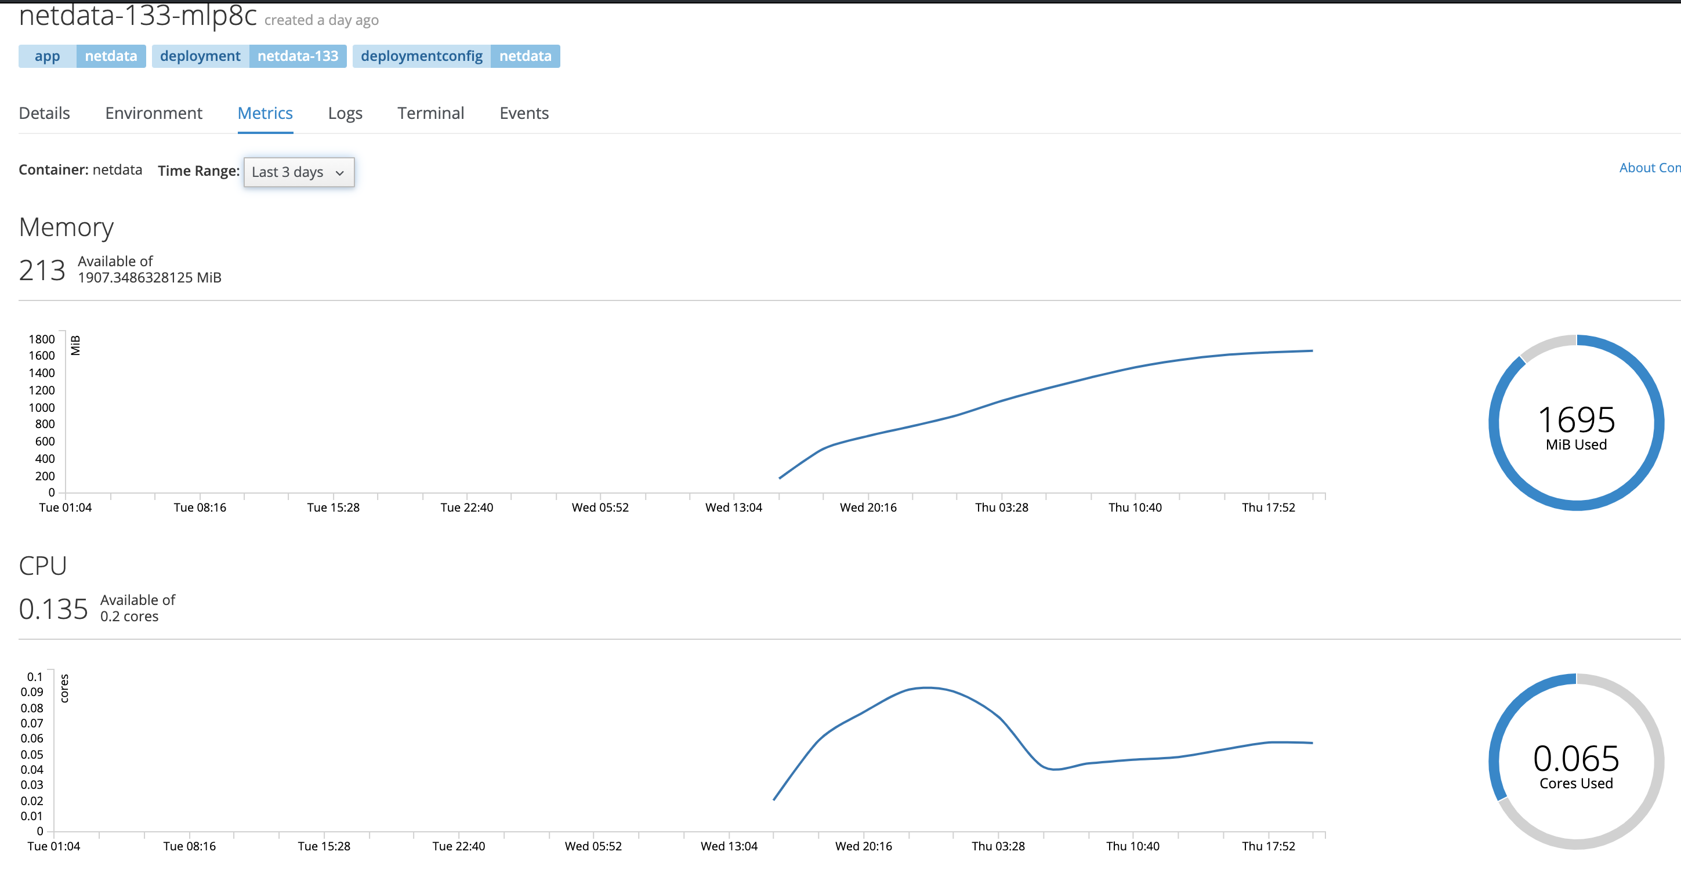Click netdata value beside deploymentconfig
Image resolution: width=1681 pixels, height=884 pixels.
pos(524,56)
